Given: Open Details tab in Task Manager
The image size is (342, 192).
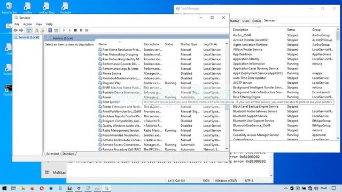Looking at the screenshot, I should pos(256,21).
